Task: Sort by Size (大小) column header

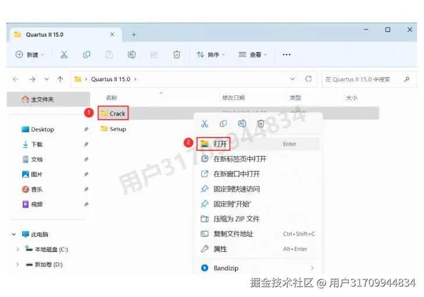Action: pos(351,97)
